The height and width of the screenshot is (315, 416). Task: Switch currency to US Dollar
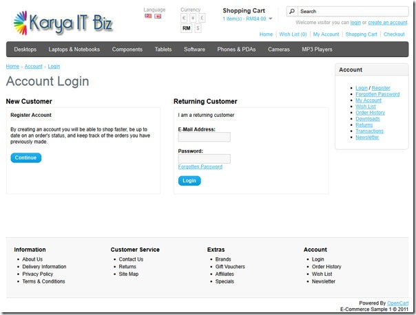[x=198, y=28]
